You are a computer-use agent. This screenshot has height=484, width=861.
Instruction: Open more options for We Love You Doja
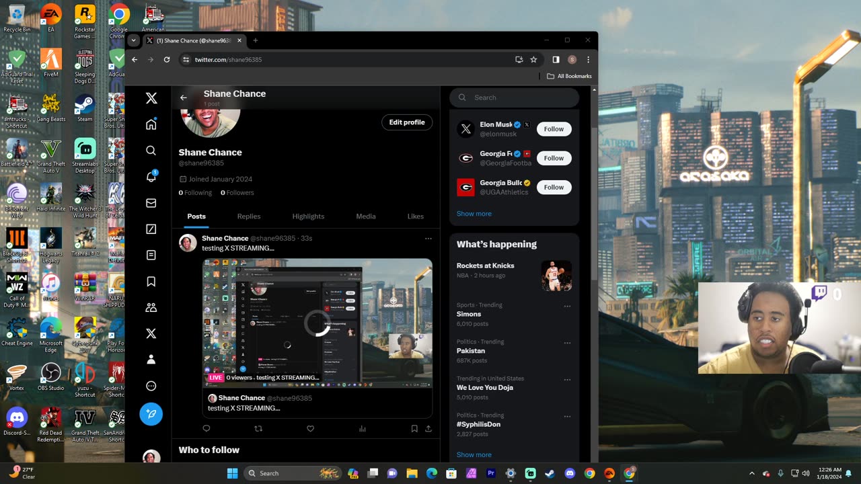pyautogui.click(x=567, y=380)
